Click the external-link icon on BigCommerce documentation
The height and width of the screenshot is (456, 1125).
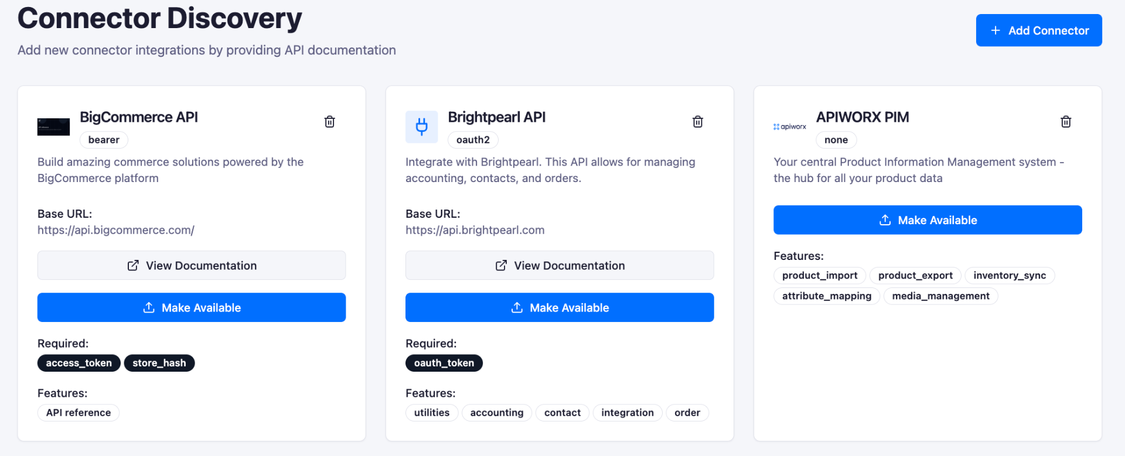pyautogui.click(x=134, y=265)
